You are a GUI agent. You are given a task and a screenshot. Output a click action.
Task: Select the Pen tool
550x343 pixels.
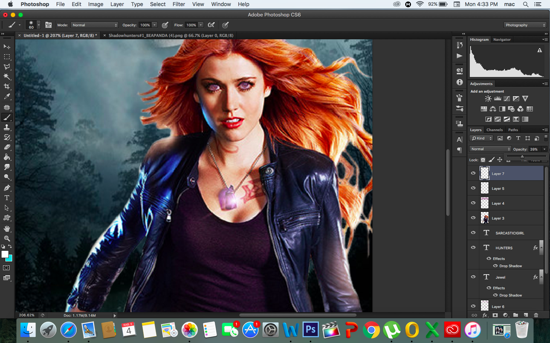[x=7, y=188]
